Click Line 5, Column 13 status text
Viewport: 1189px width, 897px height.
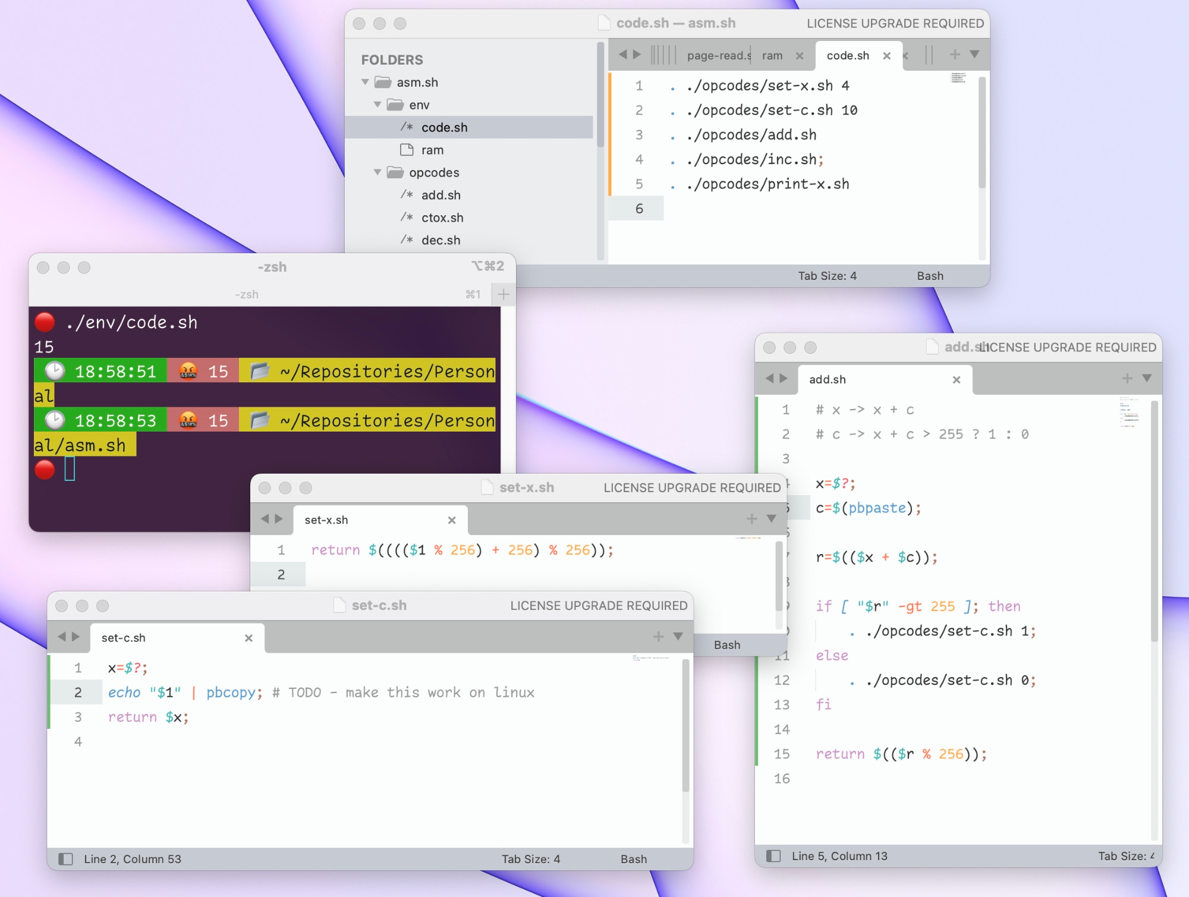[x=839, y=856]
